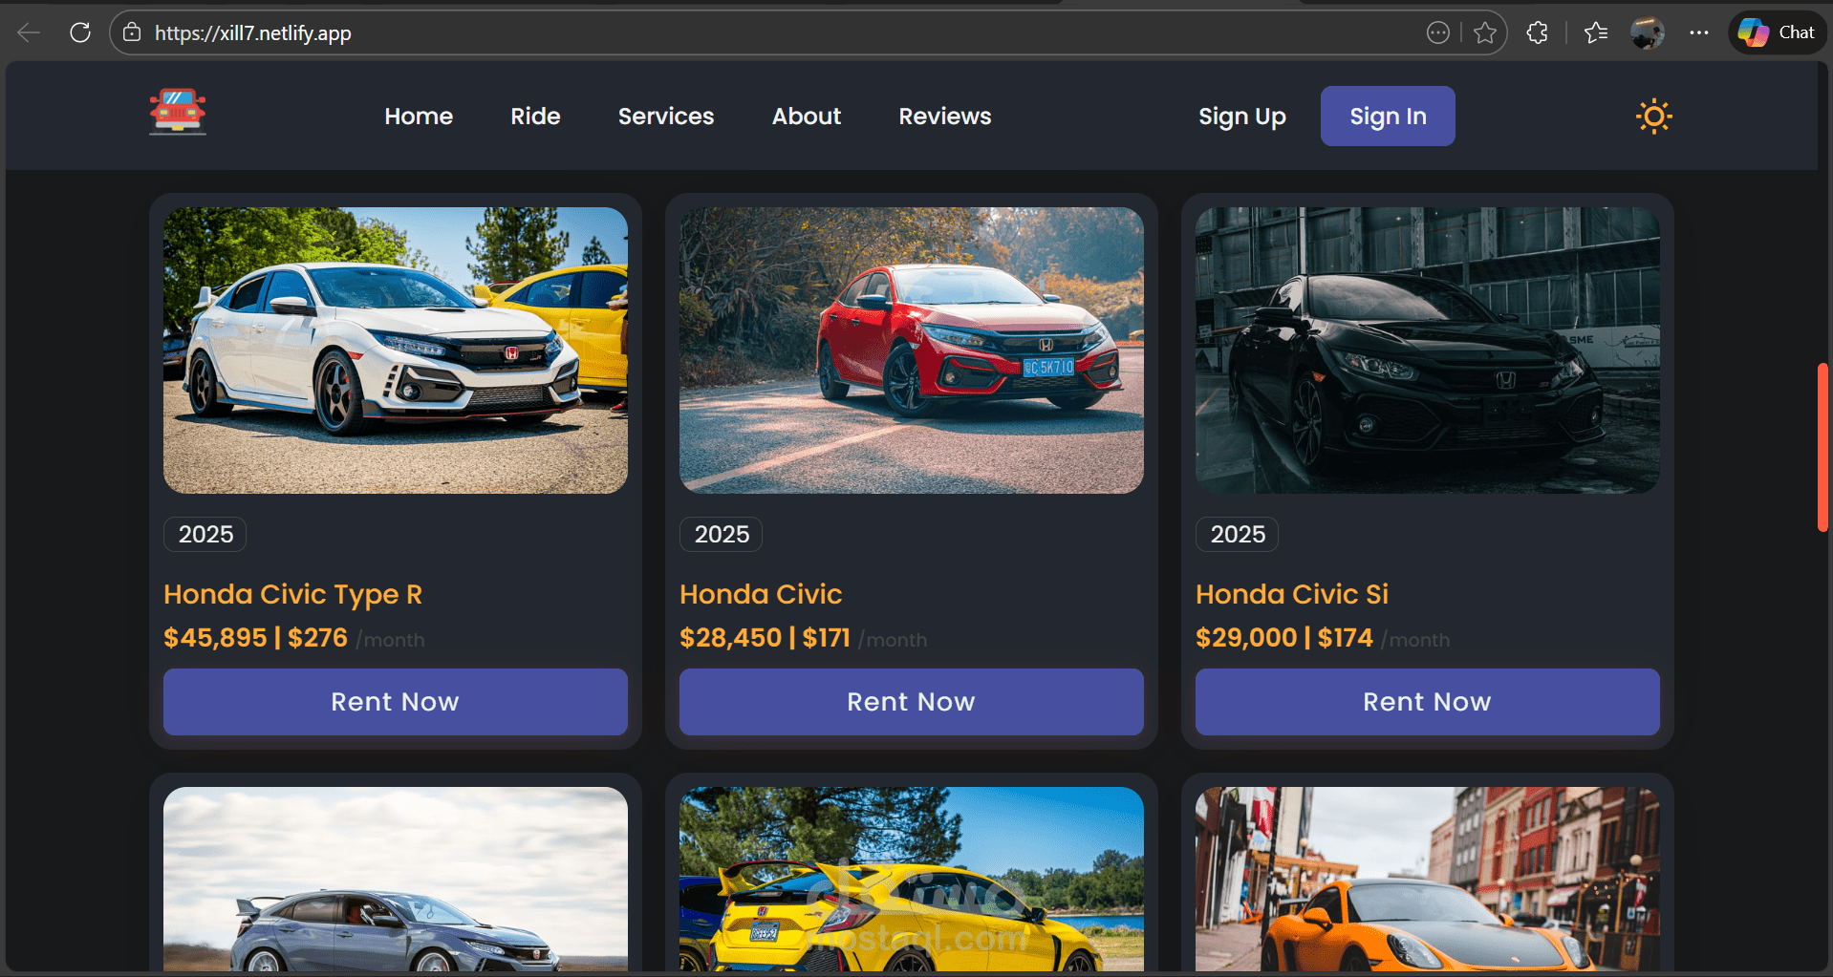This screenshot has width=1833, height=977.
Task: Click the Honda Civic Si title
Action: (x=1292, y=594)
